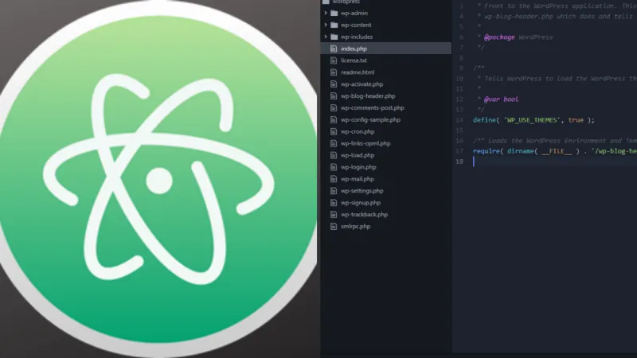Click the wp-load.php file icon
Viewport: 637px width, 358px height.
coord(334,155)
